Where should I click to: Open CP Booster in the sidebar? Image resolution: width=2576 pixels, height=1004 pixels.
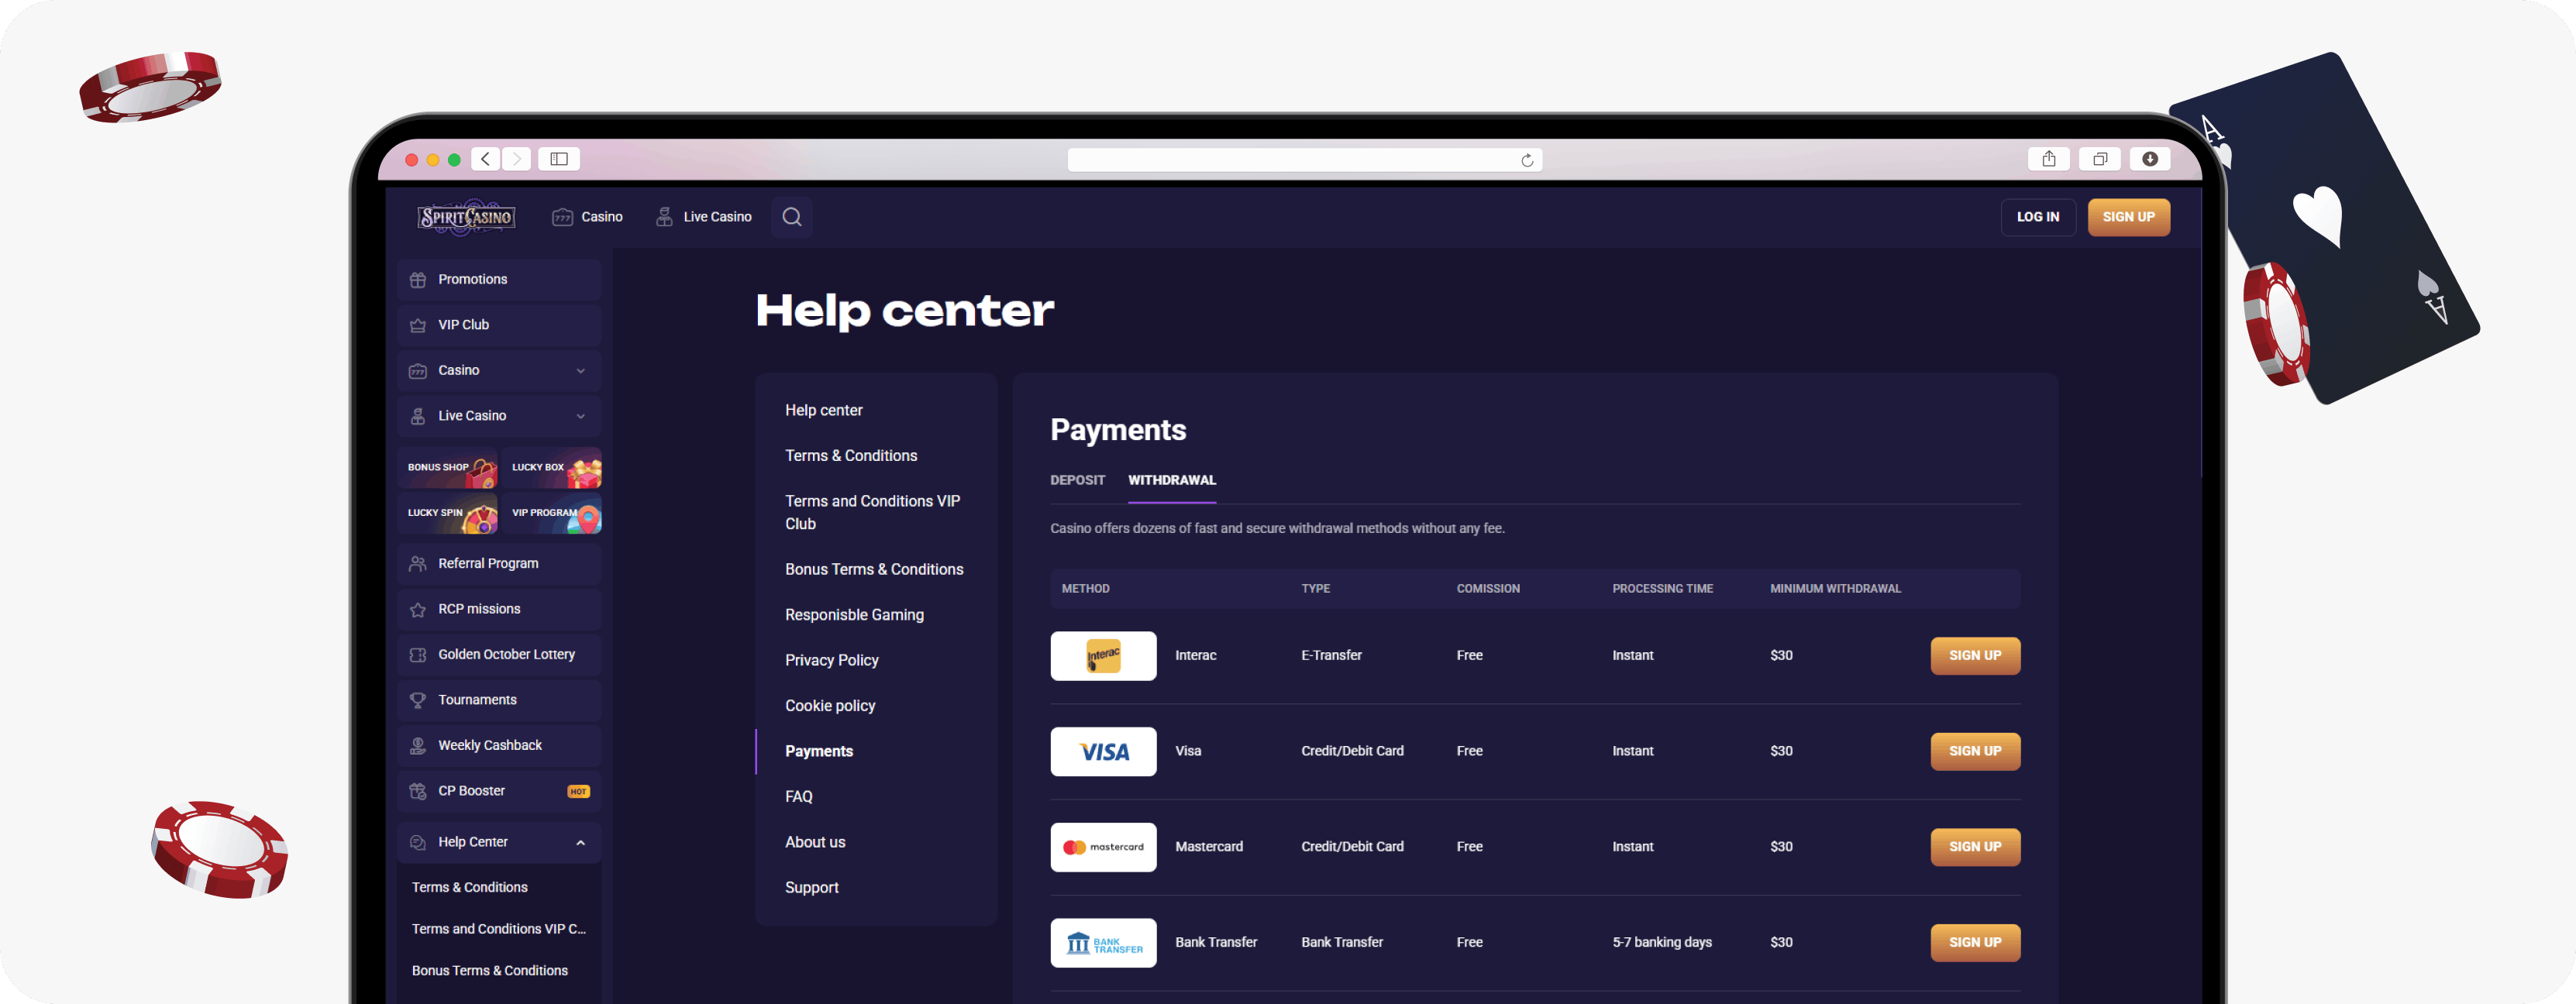click(x=499, y=791)
